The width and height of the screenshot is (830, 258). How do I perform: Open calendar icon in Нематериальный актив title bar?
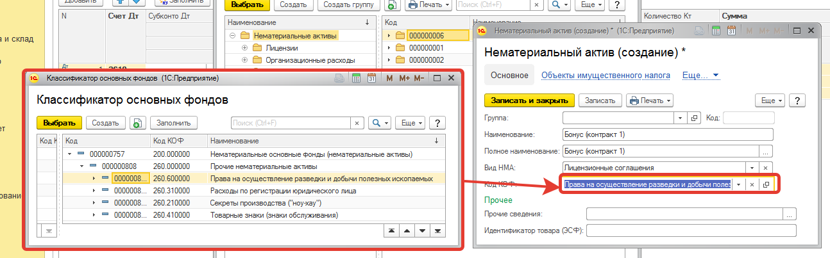pos(731,30)
